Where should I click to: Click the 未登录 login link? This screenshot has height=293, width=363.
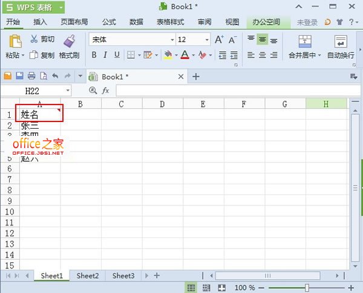pyautogui.click(x=307, y=22)
